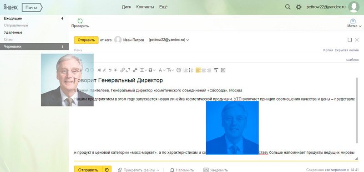Expand the Прикрепить файлы menu
Screen dimensions: 364x172
click(x=139, y=170)
